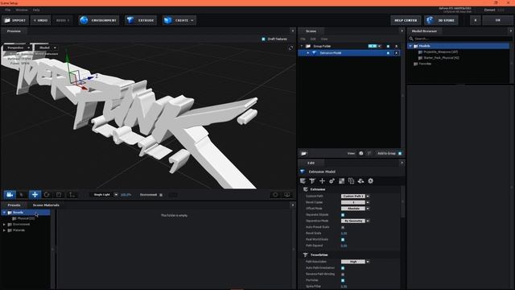Image resolution: width=515 pixels, height=290 pixels.
Task: Open the Help Center
Action: click(406, 20)
